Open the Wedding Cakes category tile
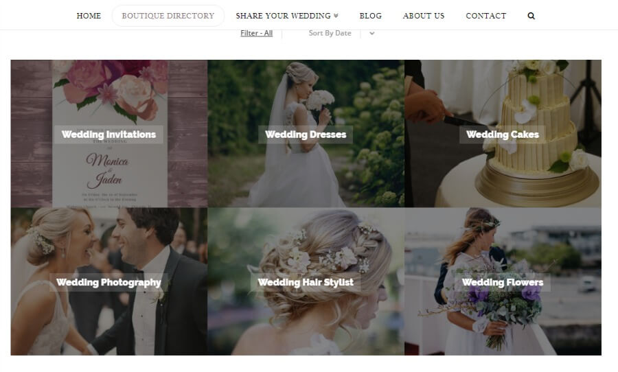Viewport: 618px width, 372px height. point(503,134)
